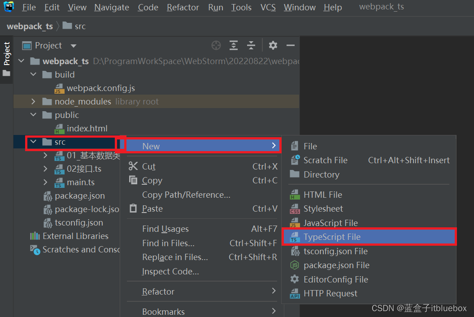The image size is (474, 317).
Task: Hide the Project panel with minus icon
Action: point(291,45)
